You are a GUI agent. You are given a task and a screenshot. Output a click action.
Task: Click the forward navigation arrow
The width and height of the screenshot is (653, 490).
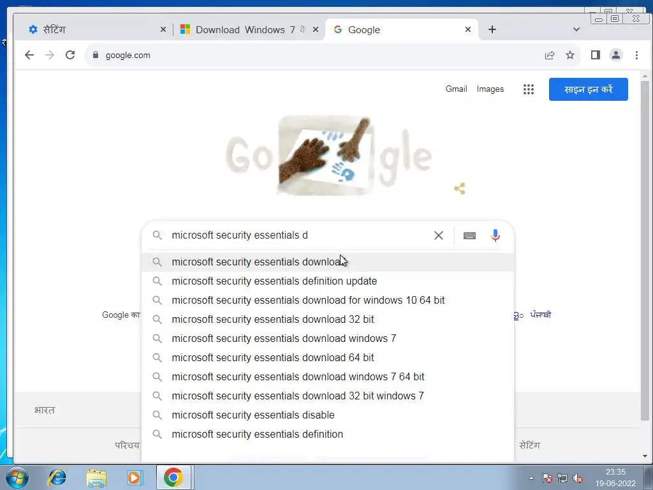tap(50, 55)
